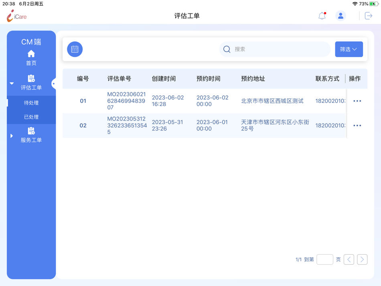
Task: Click the 预约时间 column header
Action: click(208, 79)
